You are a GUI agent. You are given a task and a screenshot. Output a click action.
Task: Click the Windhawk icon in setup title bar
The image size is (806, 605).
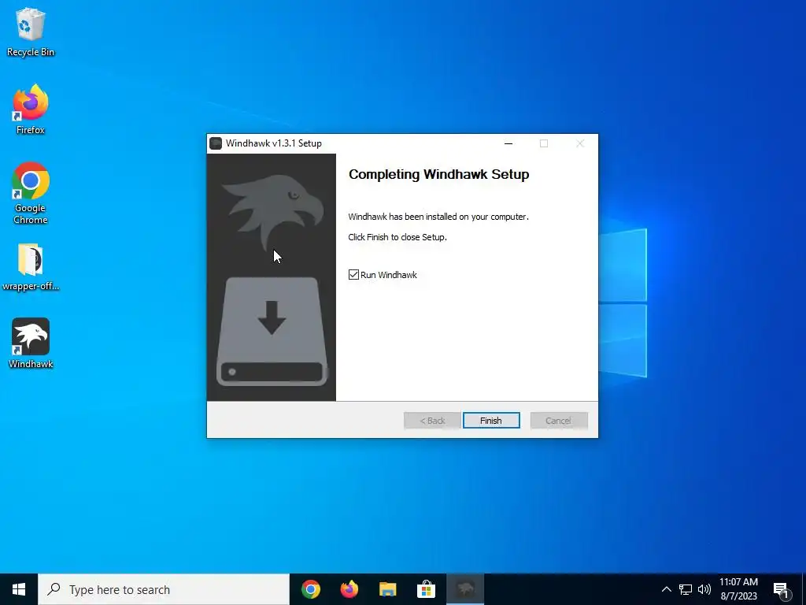click(216, 143)
